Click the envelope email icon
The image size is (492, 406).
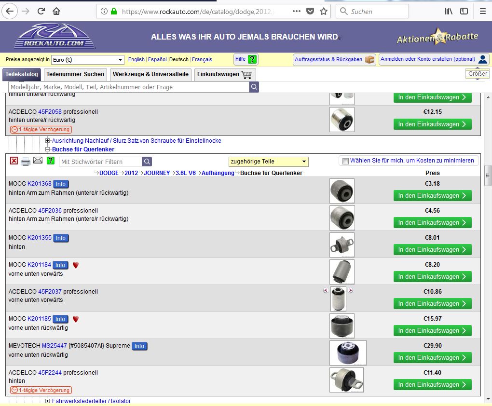click(38, 161)
